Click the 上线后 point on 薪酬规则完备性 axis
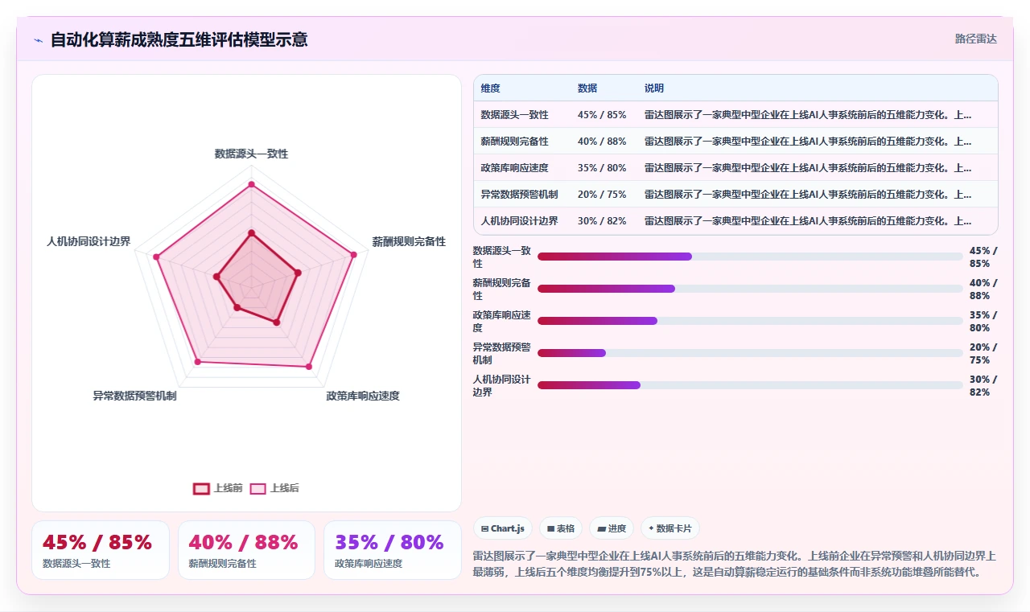1030x612 pixels. pos(353,254)
